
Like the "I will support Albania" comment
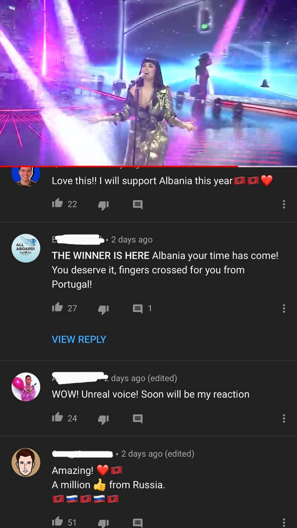pos(57,203)
